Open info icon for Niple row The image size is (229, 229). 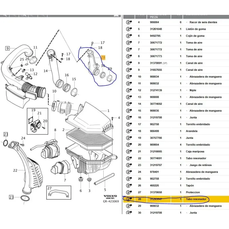[129, 90]
